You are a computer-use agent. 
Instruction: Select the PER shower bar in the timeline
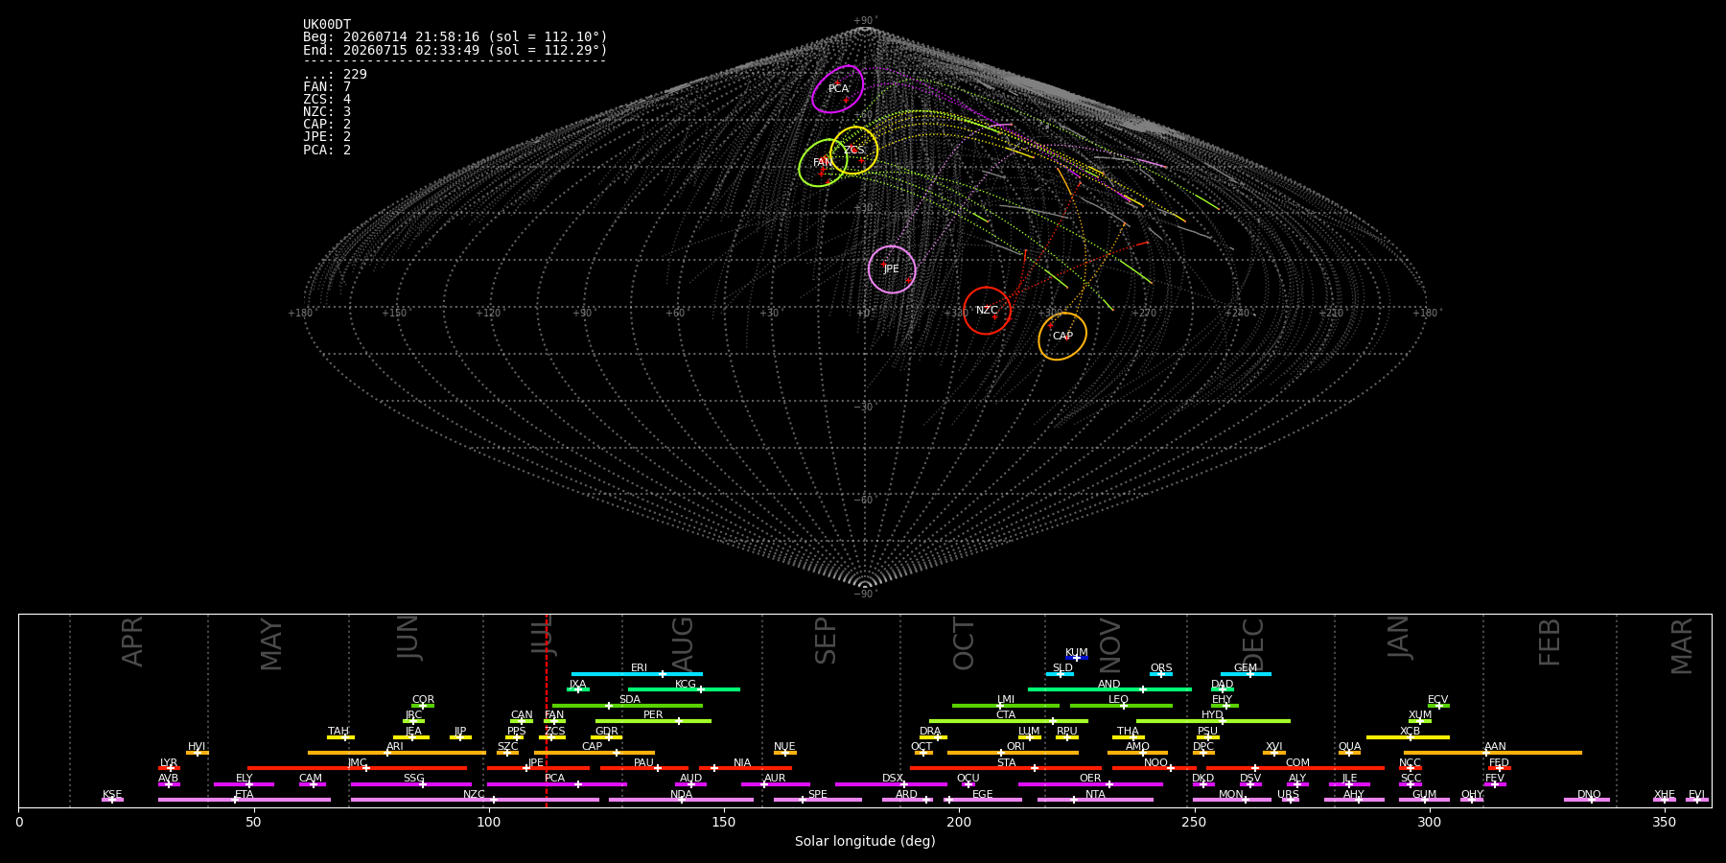pos(653,721)
